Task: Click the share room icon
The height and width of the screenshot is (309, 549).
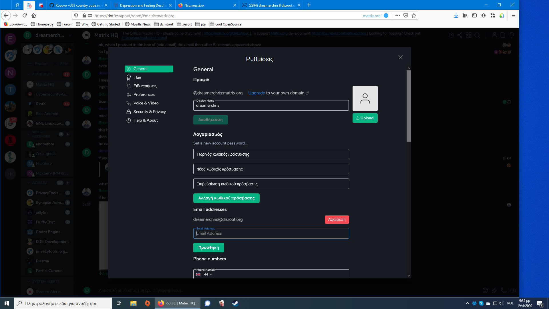Action: point(460,35)
